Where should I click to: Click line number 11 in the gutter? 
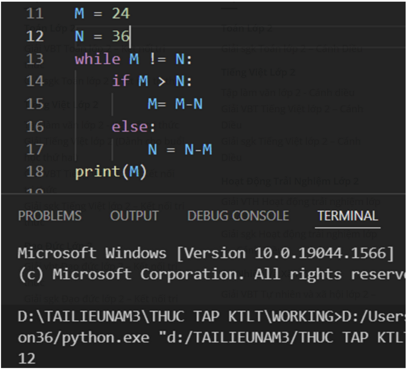34,13
